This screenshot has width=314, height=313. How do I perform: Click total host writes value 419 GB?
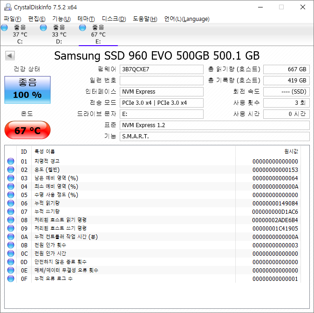tap(287, 81)
